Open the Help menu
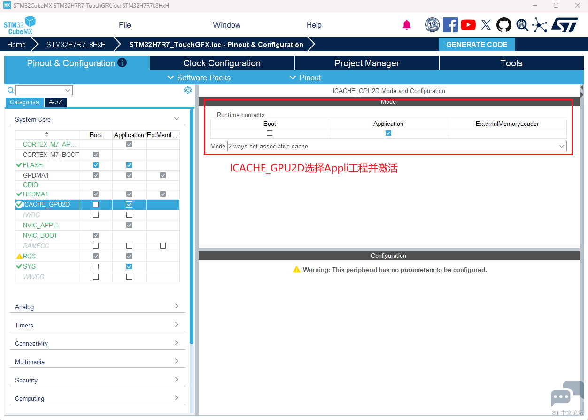The height and width of the screenshot is (420, 588). (314, 25)
